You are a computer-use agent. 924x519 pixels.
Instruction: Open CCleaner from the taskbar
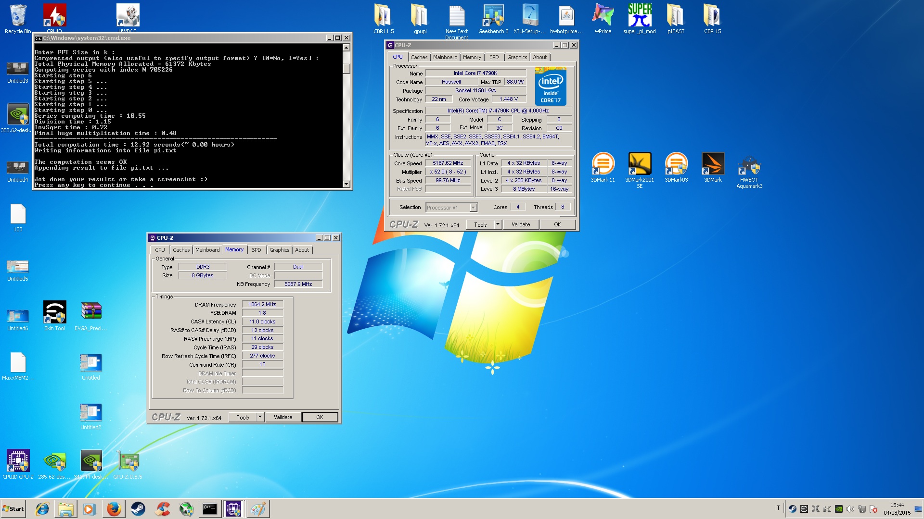(x=162, y=509)
